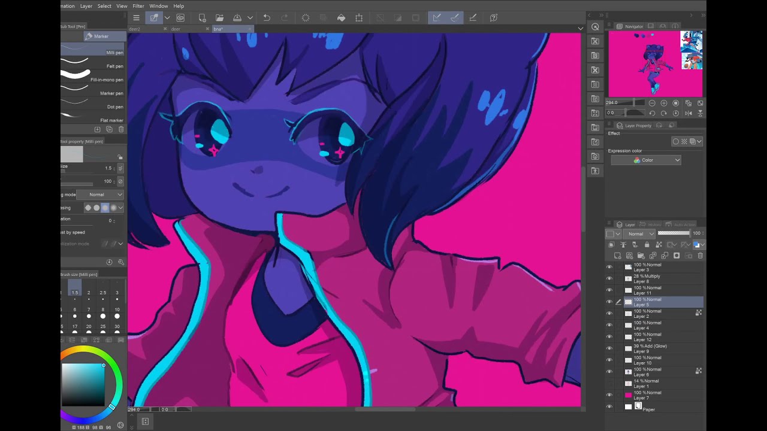Open the Filter menu

tap(138, 6)
